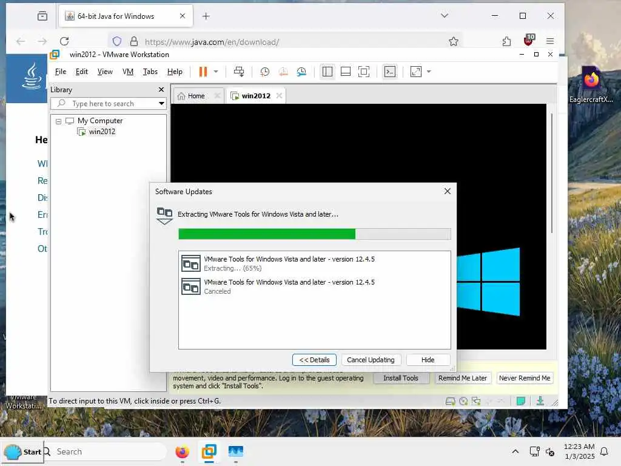Open the View menu in VMware
Viewport: 621px width, 466px height.
(105, 72)
